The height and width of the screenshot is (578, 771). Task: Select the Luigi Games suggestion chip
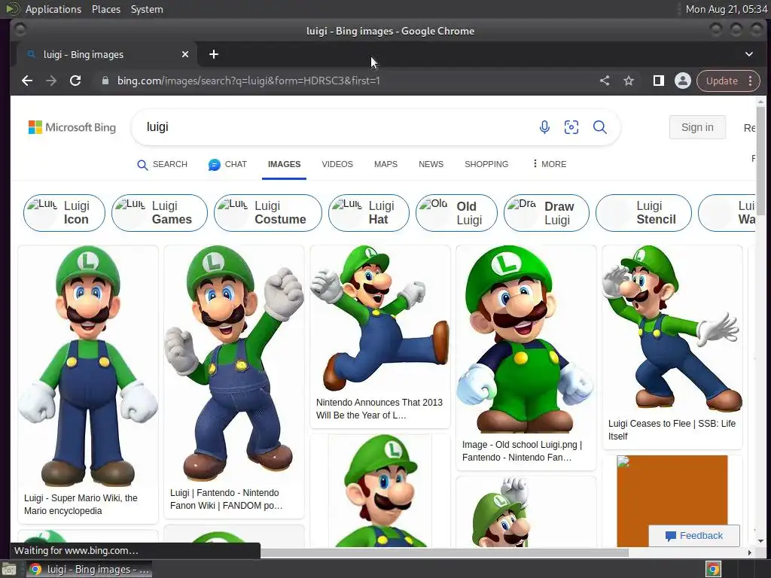pyautogui.click(x=160, y=213)
